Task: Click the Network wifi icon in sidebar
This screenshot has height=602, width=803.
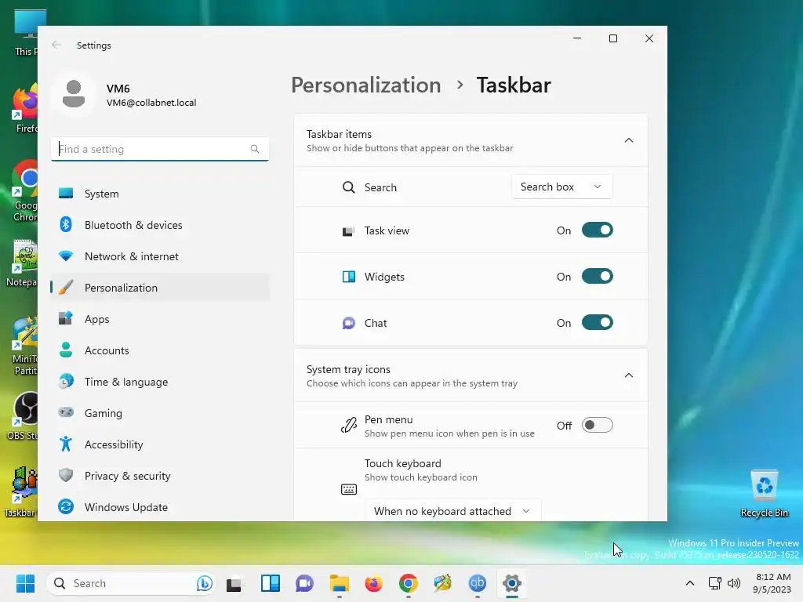Action: [66, 256]
